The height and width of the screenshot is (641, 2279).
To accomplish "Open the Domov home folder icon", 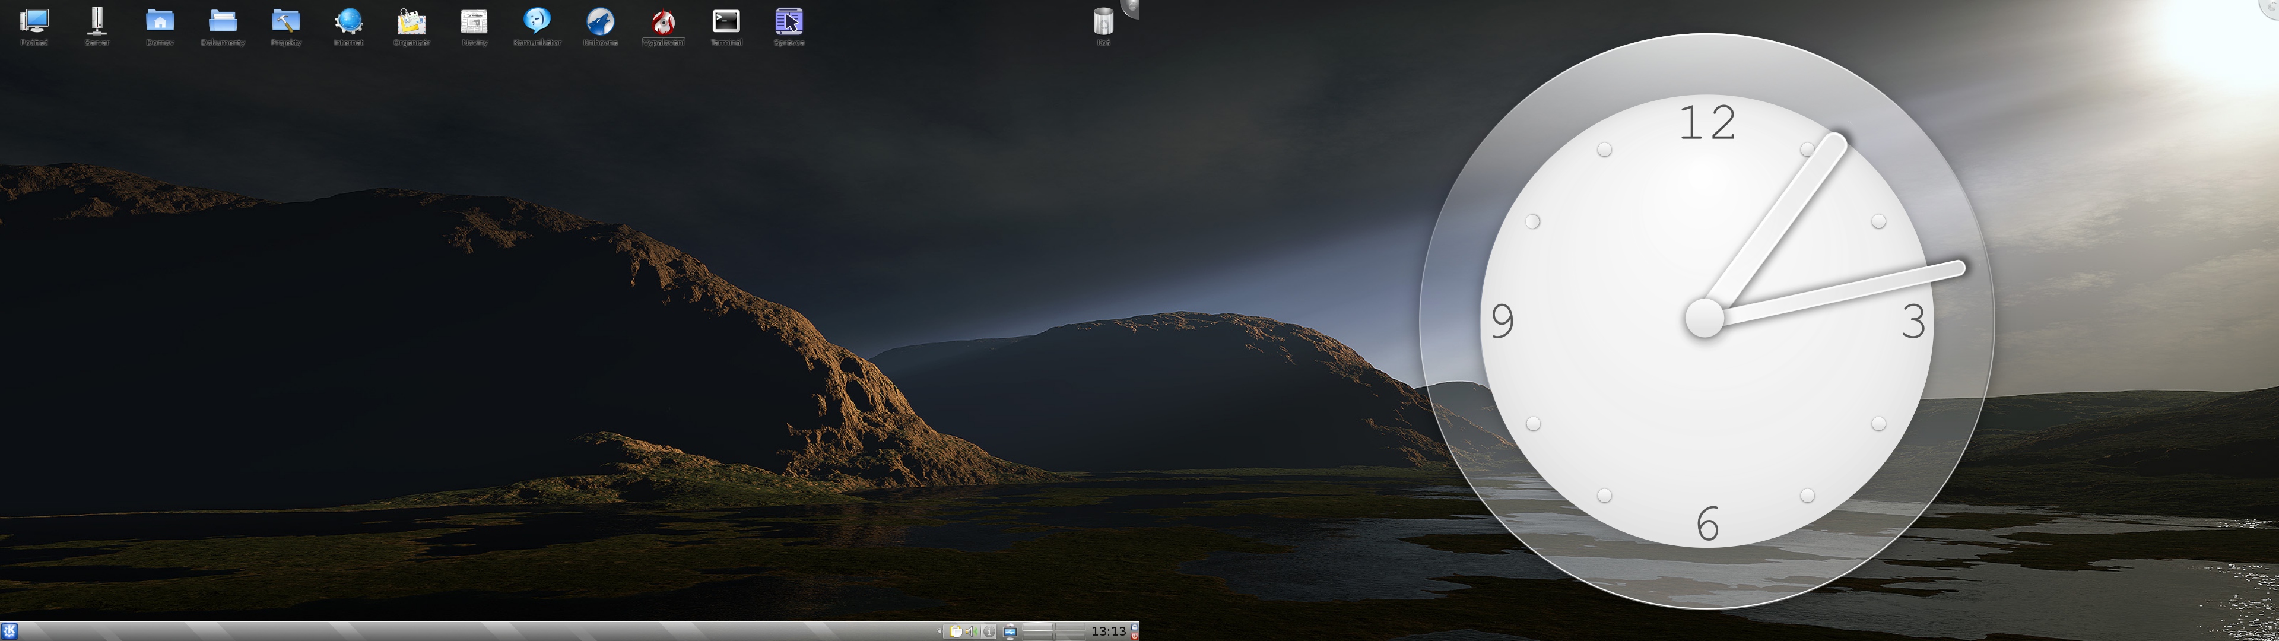I will (160, 20).
